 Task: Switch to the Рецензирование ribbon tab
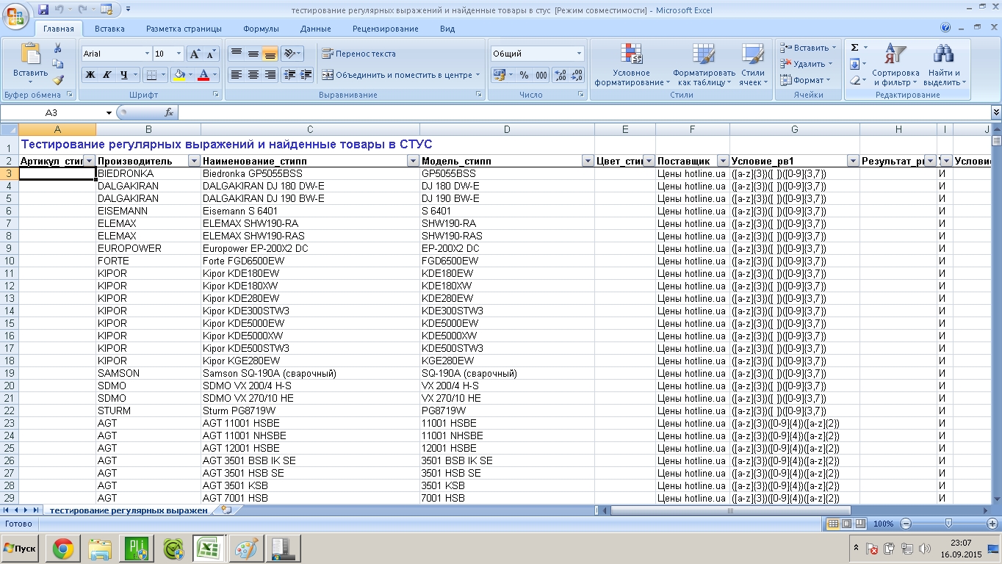(386, 29)
